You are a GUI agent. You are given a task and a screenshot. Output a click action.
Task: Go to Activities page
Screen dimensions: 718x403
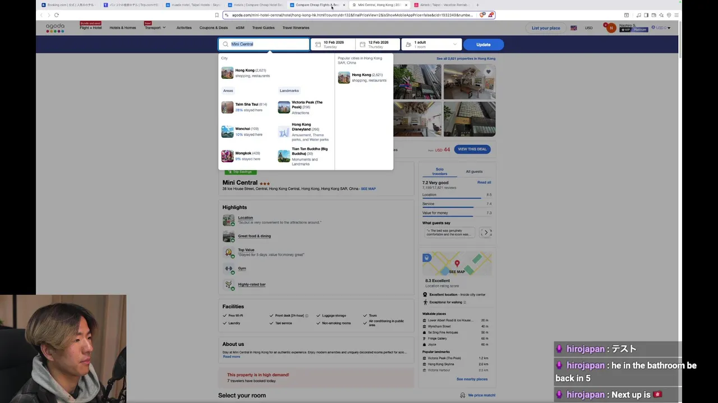[x=184, y=27]
